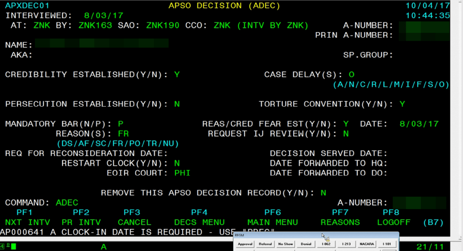
Task: Click Case Delay(s) O value field
Action: tap(351, 75)
